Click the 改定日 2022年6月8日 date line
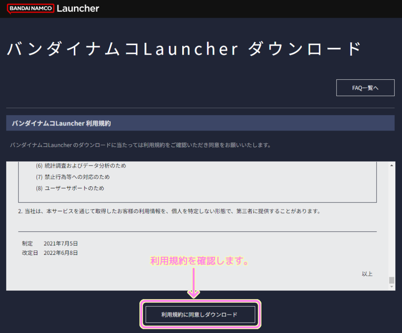Viewport: 402px width, 333px height. (x=50, y=253)
